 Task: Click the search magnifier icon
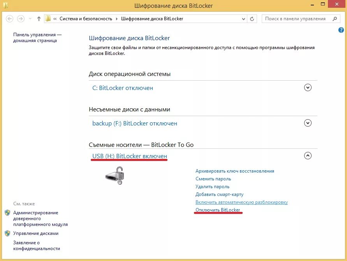click(x=335, y=19)
